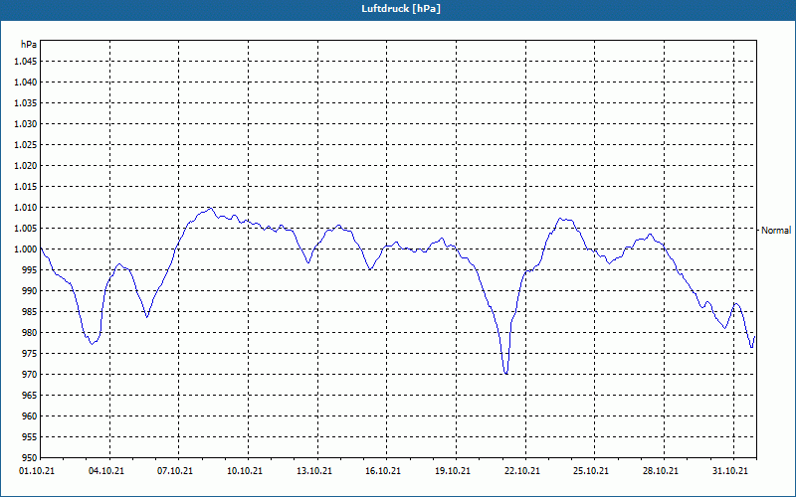The height and width of the screenshot is (497, 796).
Task: Click the 950 pressure axis value
Action: pyautogui.click(x=31, y=458)
